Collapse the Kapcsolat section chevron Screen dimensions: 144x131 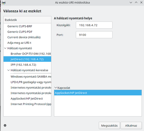click(x=55, y=88)
